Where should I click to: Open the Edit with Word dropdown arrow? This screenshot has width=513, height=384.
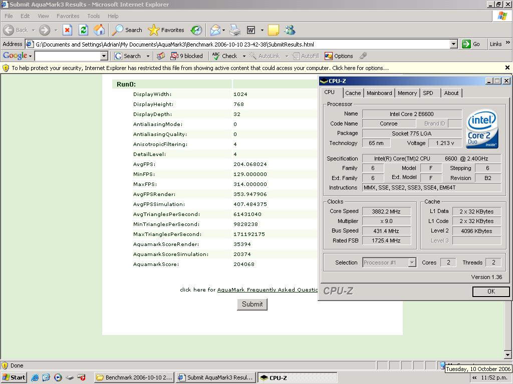pos(262,30)
